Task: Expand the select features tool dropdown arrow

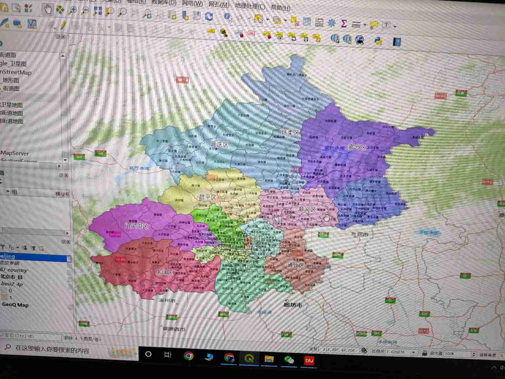Action: (x=268, y=19)
